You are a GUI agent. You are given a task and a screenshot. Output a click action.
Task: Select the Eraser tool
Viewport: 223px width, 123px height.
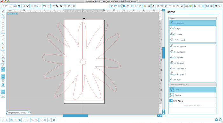tap(3, 65)
